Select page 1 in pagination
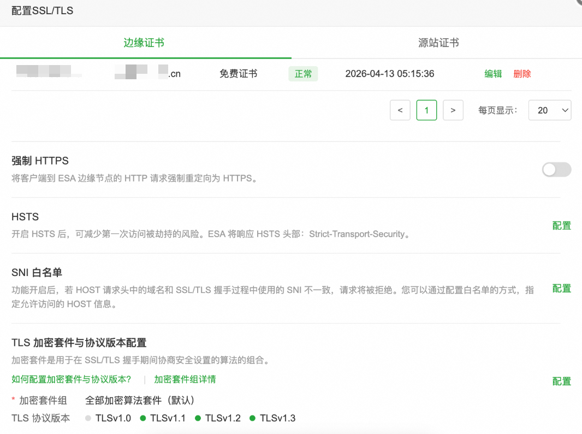Image resolution: width=582 pixels, height=434 pixels. click(426, 110)
